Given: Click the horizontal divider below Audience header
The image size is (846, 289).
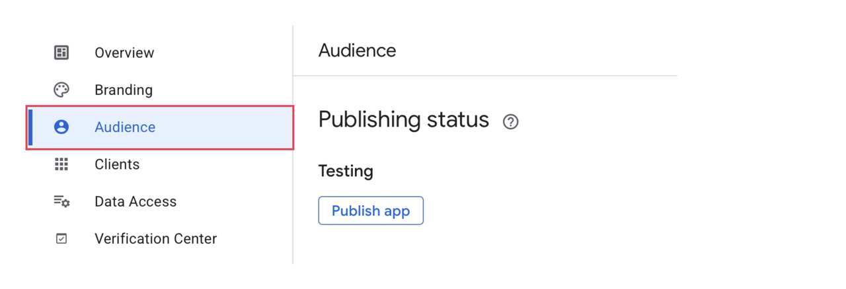Looking at the screenshot, I should coord(485,76).
